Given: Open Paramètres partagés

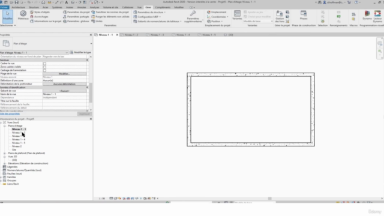Looking at the screenshot, I should [x=76, y=17].
